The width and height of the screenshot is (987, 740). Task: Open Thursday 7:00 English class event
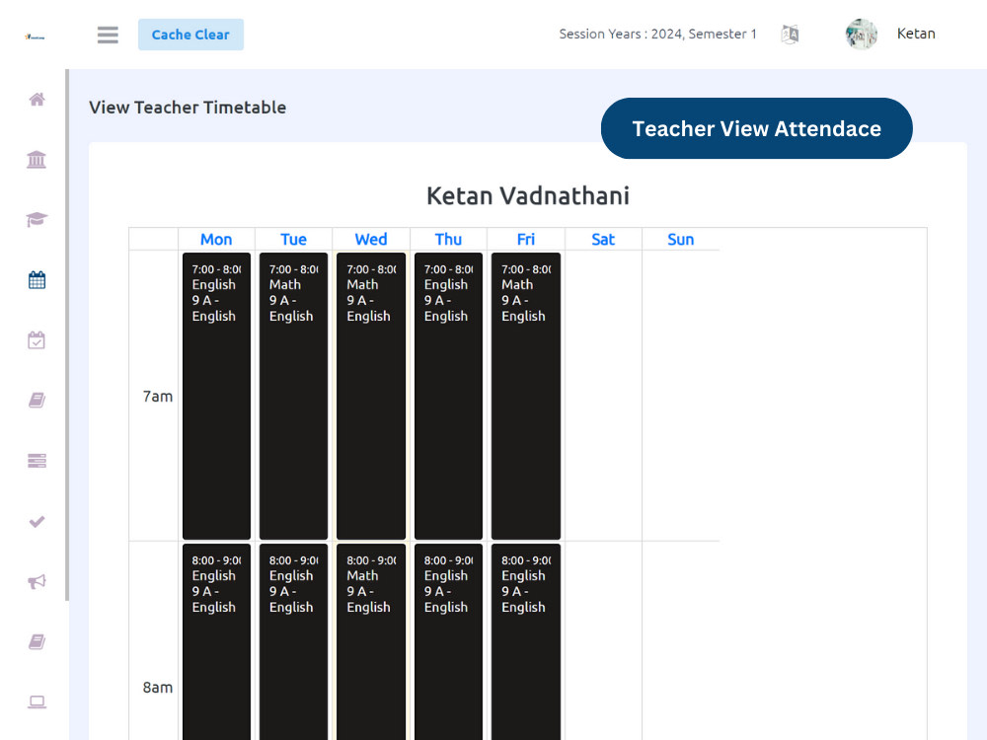448,397
